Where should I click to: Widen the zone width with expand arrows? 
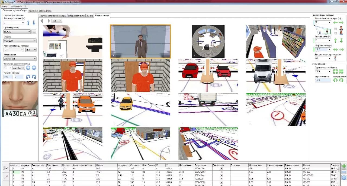pyautogui.click(x=335, y=49)
